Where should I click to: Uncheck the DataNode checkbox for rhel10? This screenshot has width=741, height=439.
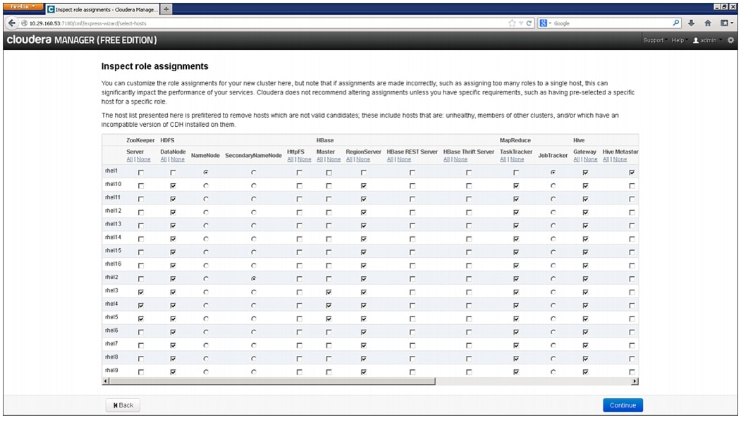point(173,186)
